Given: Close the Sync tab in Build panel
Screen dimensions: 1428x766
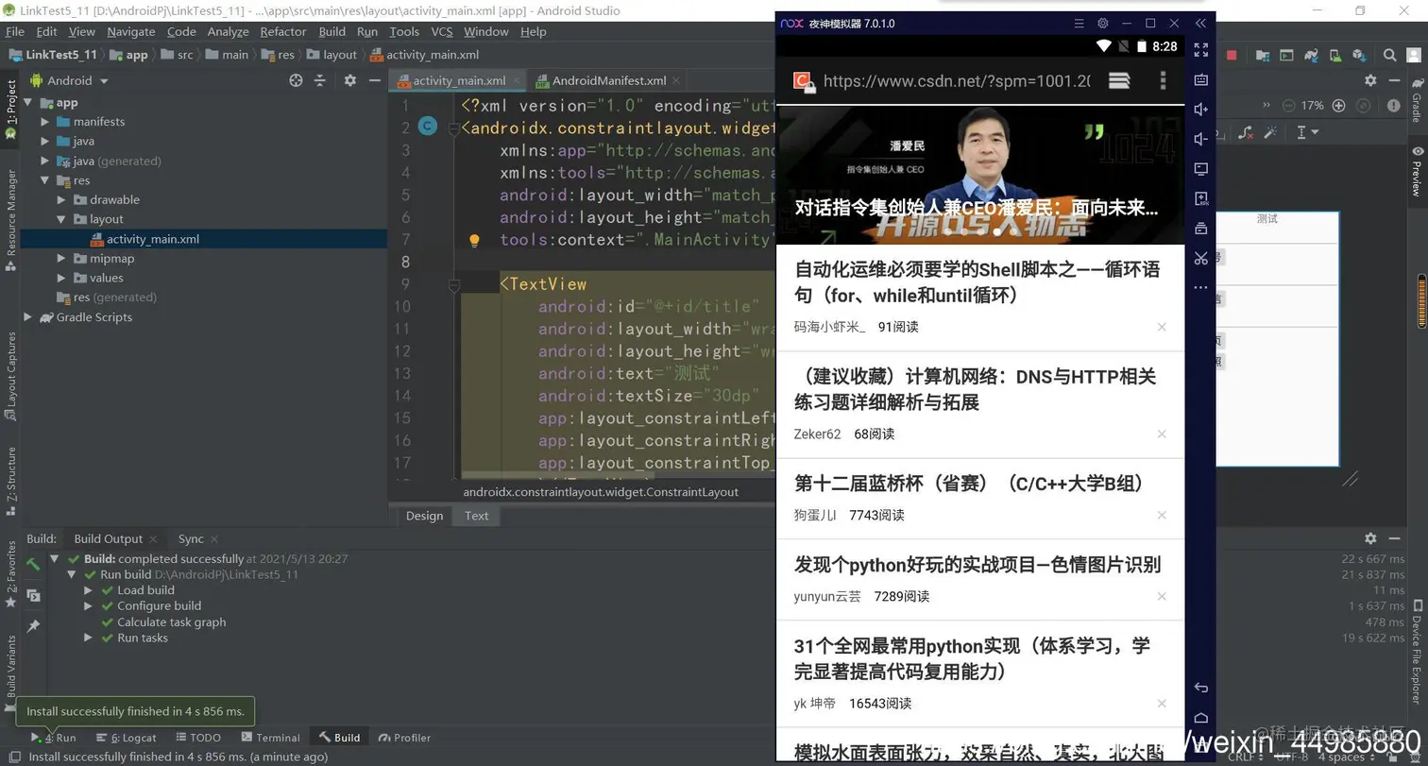Looking at the screenshot, I should 214,539.
